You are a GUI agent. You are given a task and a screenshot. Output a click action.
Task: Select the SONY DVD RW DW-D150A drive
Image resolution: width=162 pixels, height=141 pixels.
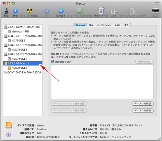pyautogui.click(x=23, y=72)
